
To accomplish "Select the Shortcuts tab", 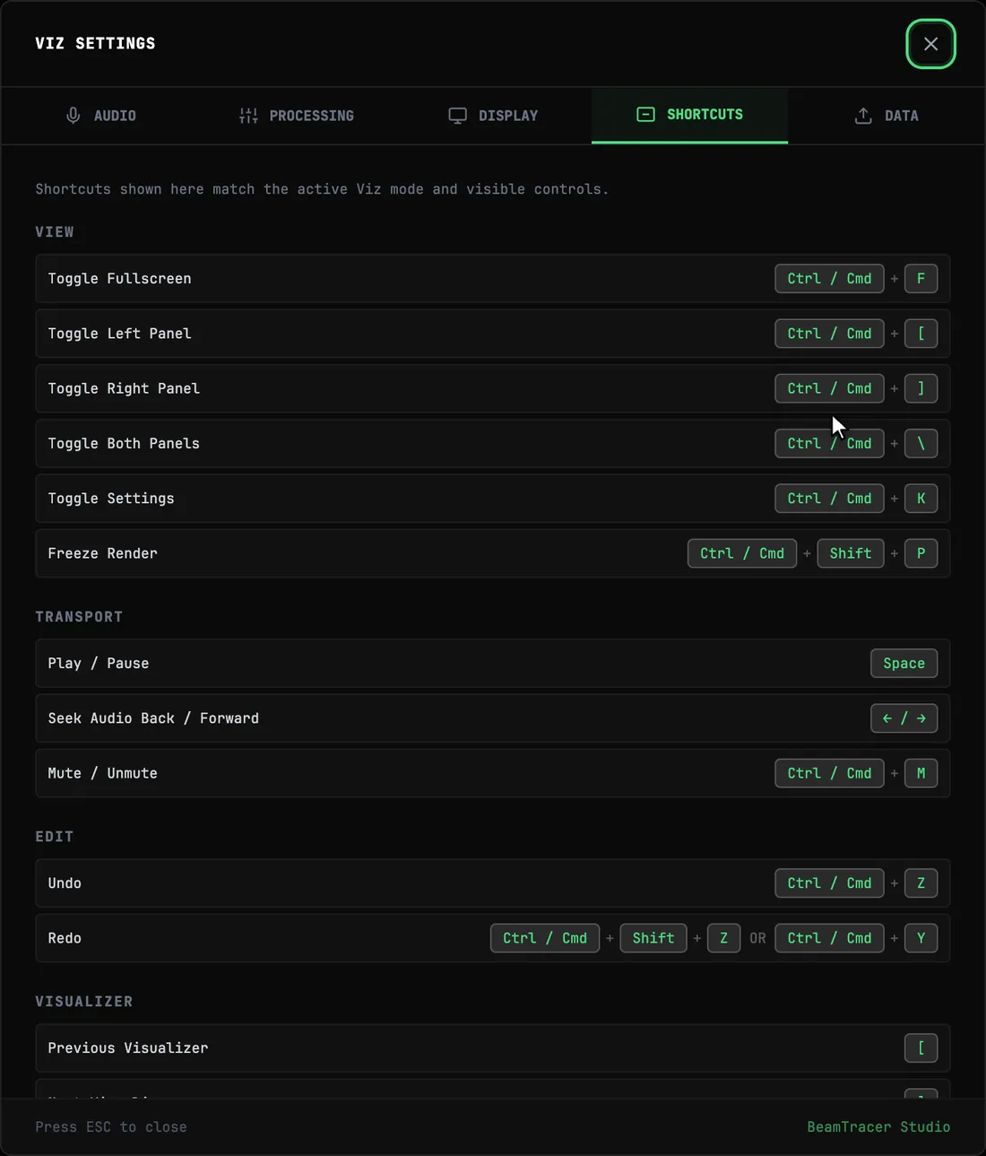I will pyautogui.click(x=689, y=115).
